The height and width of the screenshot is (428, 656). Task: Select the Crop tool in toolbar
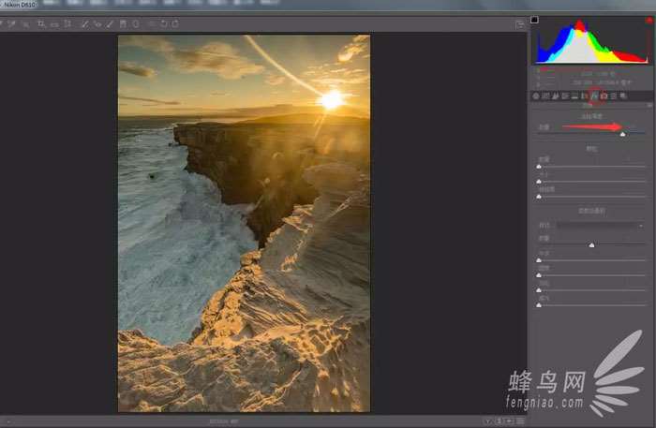41,24
